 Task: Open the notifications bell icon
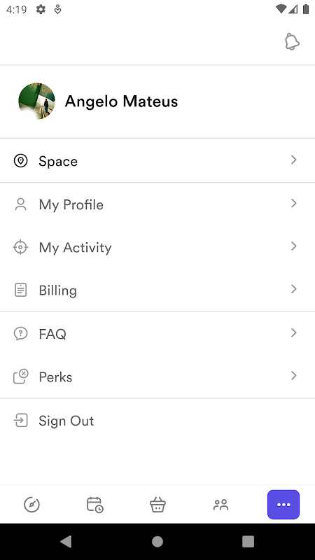(x=292, y=42)
